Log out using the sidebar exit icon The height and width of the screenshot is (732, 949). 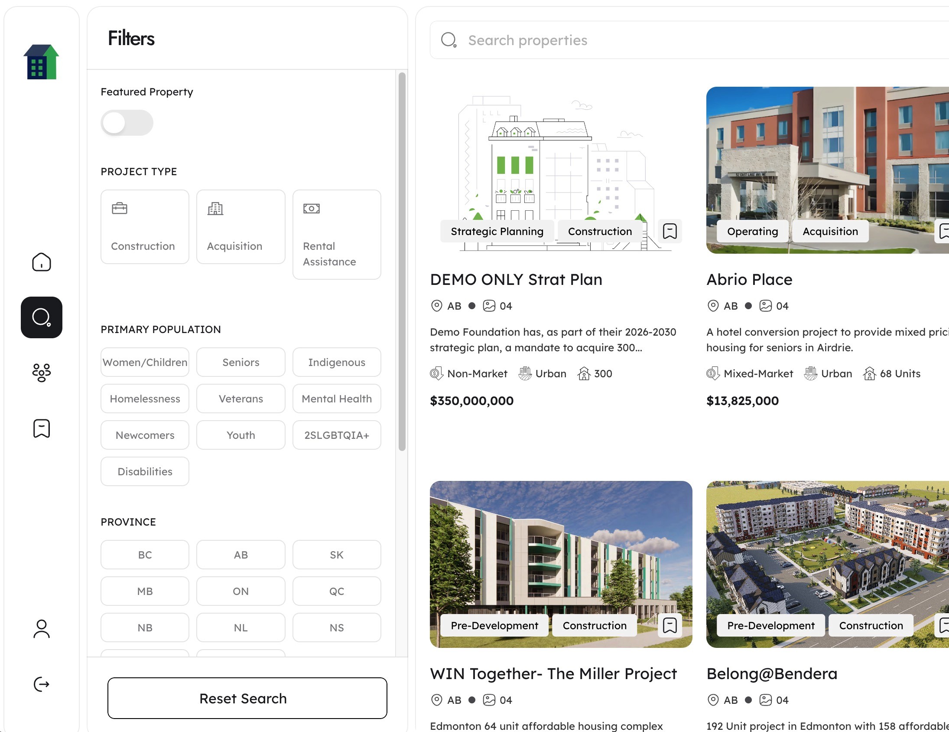(x=41, y=683)
